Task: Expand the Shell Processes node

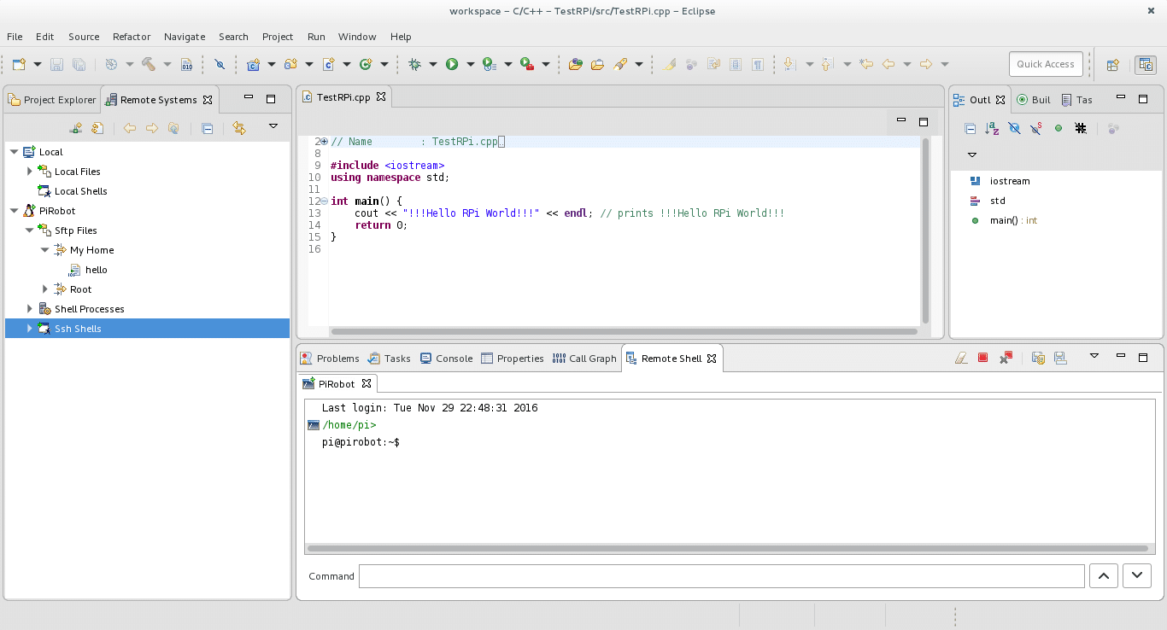Action: 29,309
